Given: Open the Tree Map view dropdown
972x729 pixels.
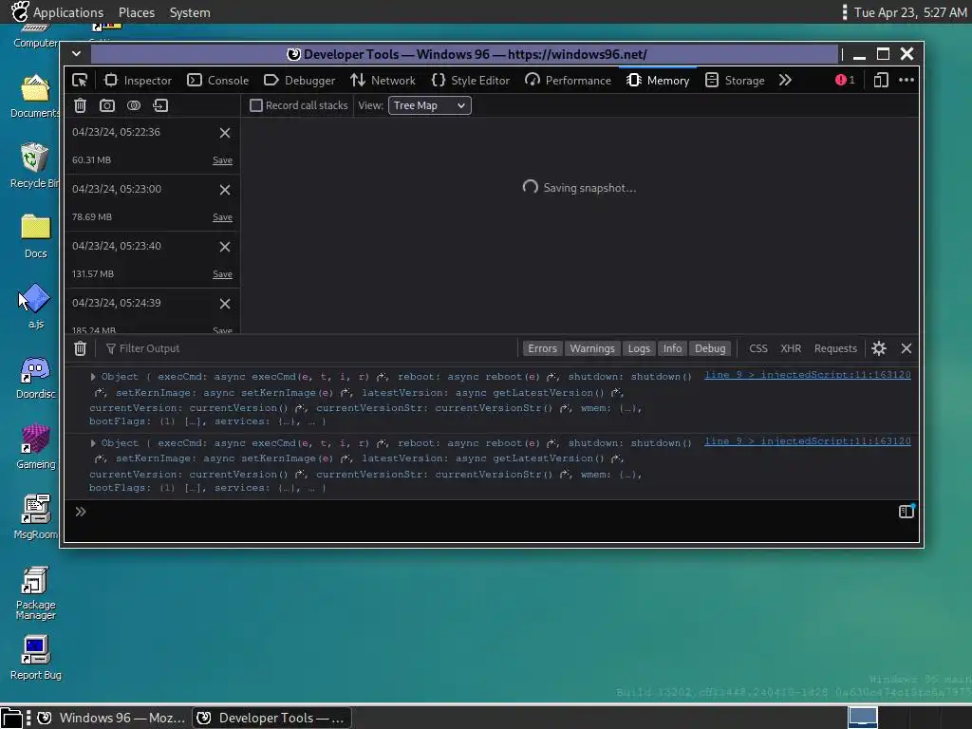Looking at the screenshot, I should [x=430, y=105].
